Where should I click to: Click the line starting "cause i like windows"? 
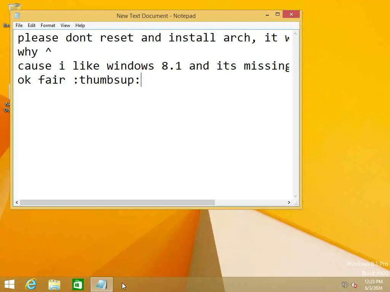coord(153,66)
